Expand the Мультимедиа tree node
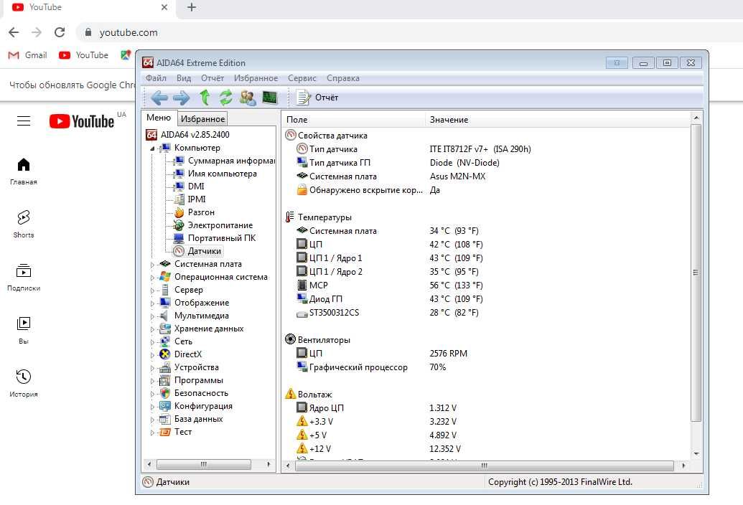The width and height of the screenshot is (743, 505). [153, 316]
